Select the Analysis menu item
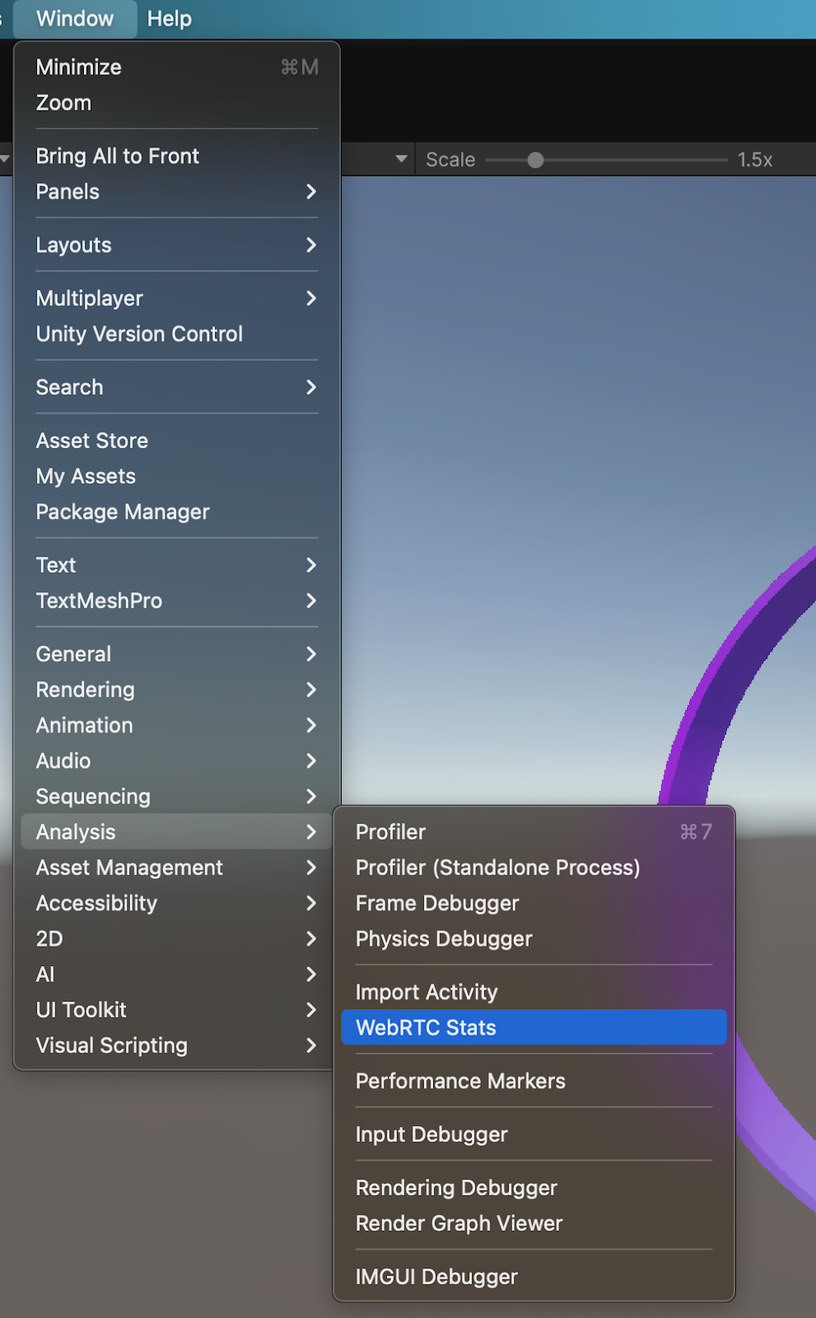This screenshot has height=1318, width=816. tap(177, 832)
